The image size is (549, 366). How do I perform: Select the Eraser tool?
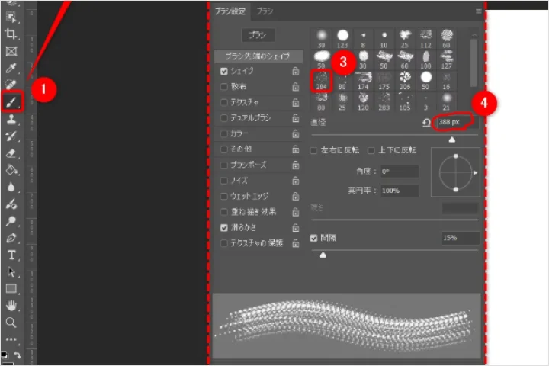pyautogui.click(x=11, y=153)
